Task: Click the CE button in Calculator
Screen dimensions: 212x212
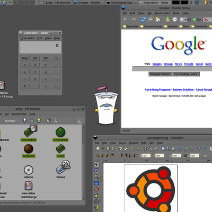Action: pos(35,58)
